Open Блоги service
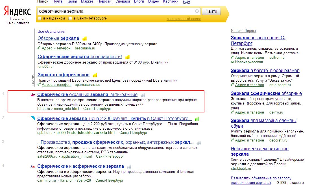Screen dimensions: 323x185 pyautogui.click(x=139, y=1)
